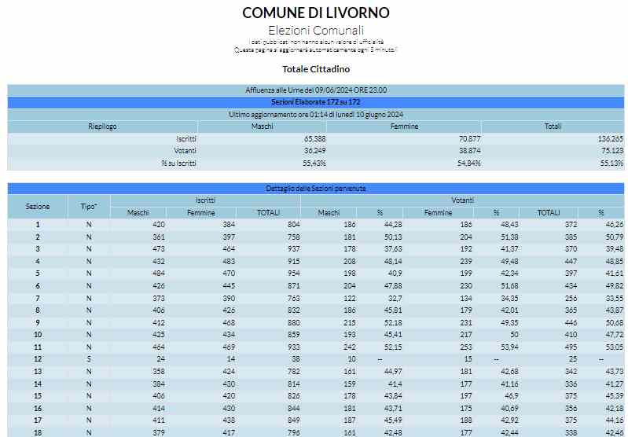Select the Totale Cittadino heading
The height and width of the screenshot is (437, 628).
(x=315, y=69)
